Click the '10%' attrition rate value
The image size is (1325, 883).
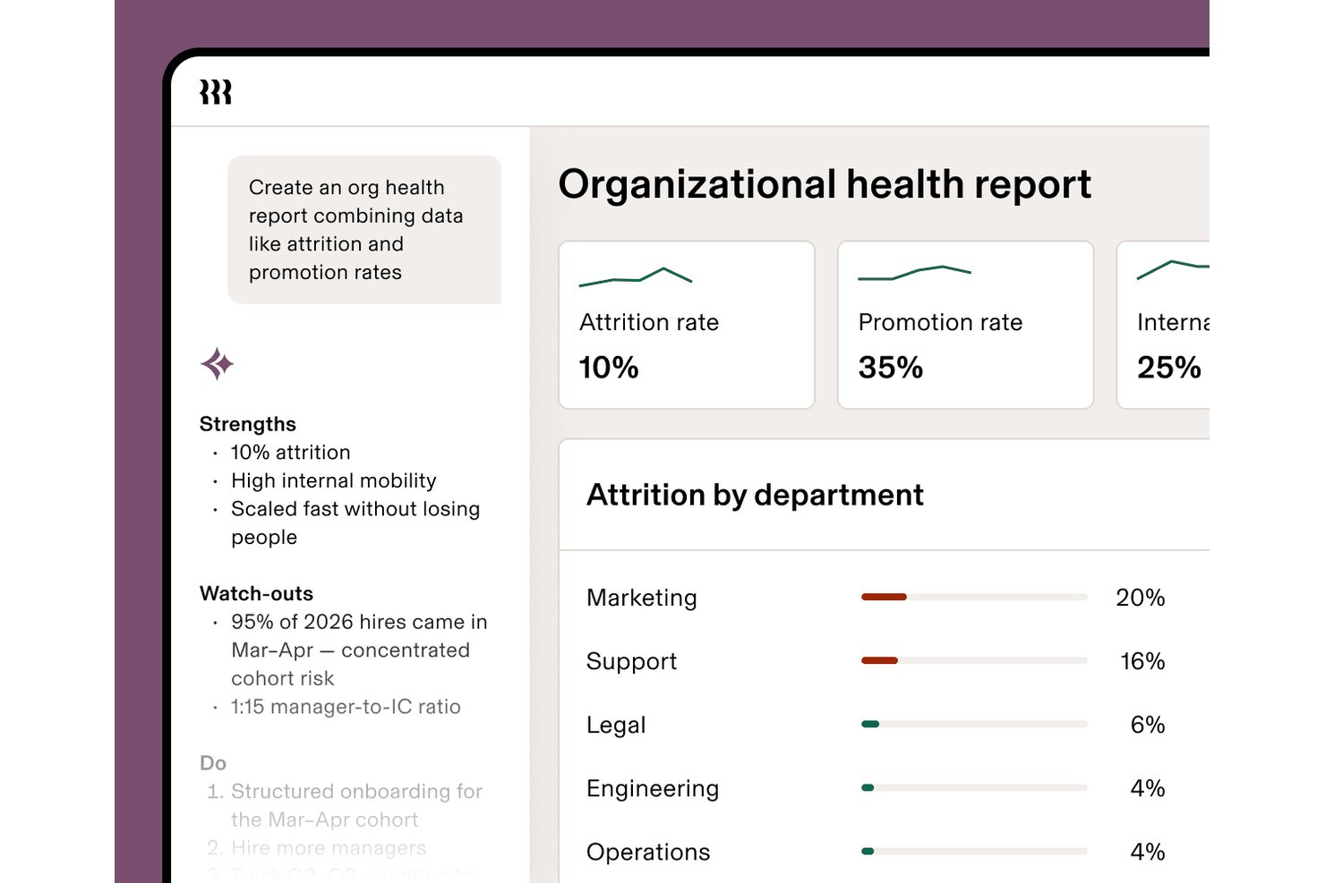click(609, 368)
